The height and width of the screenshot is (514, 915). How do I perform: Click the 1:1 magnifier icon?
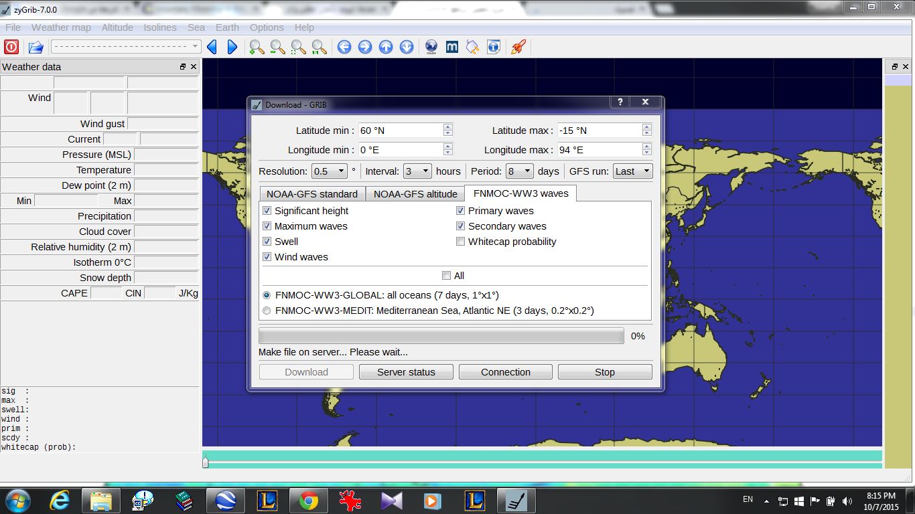pyautogui.click(x=319, y=47)
